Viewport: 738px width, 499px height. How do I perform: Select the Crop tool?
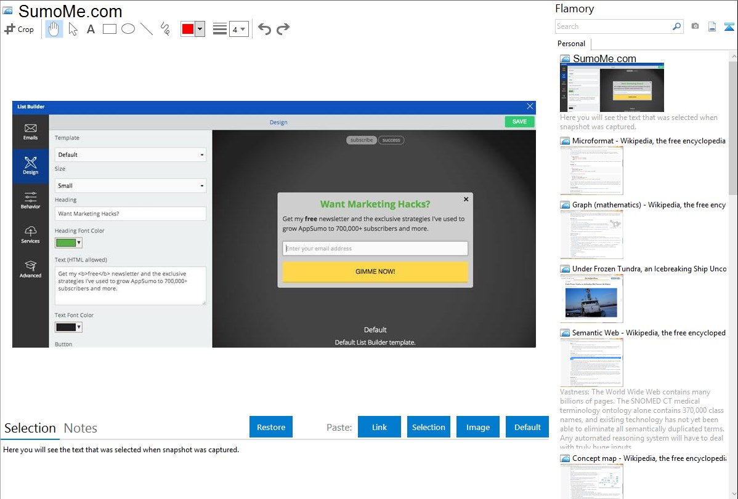19,29
